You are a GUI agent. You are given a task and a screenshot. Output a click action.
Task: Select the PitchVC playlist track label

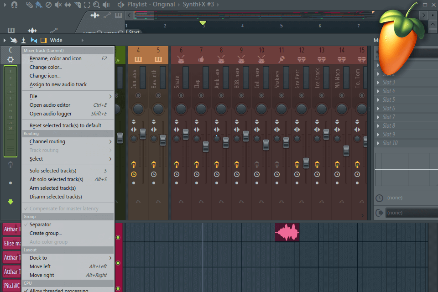(12, 286)
